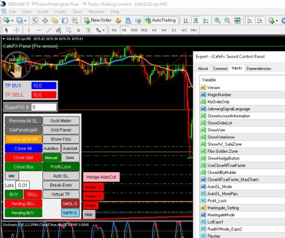Select the candlestick chart type icon

196,21
